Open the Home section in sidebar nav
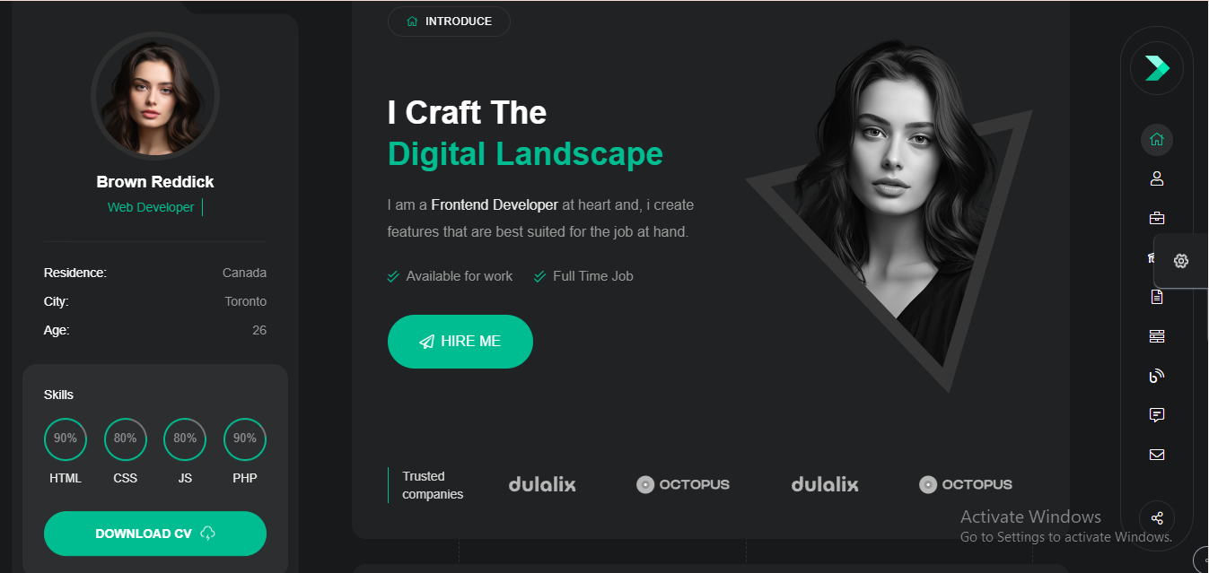 coord(1157,139)
